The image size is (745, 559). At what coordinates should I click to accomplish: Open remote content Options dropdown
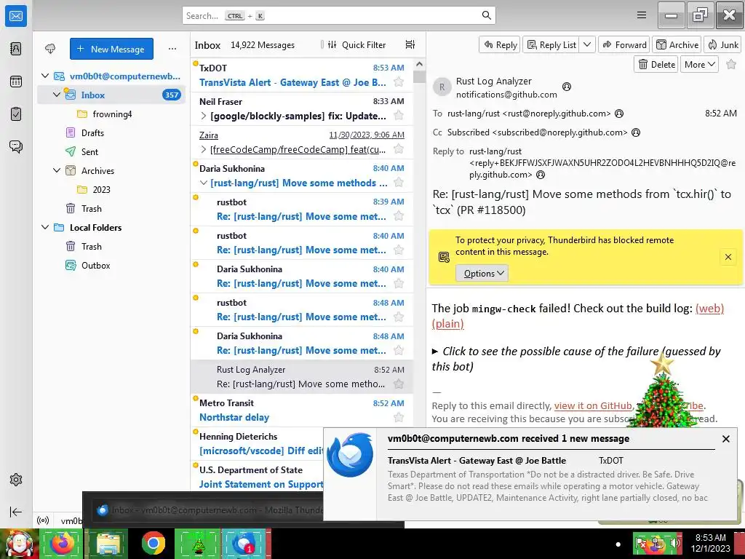pyautogui.click(x=482, y=274)
